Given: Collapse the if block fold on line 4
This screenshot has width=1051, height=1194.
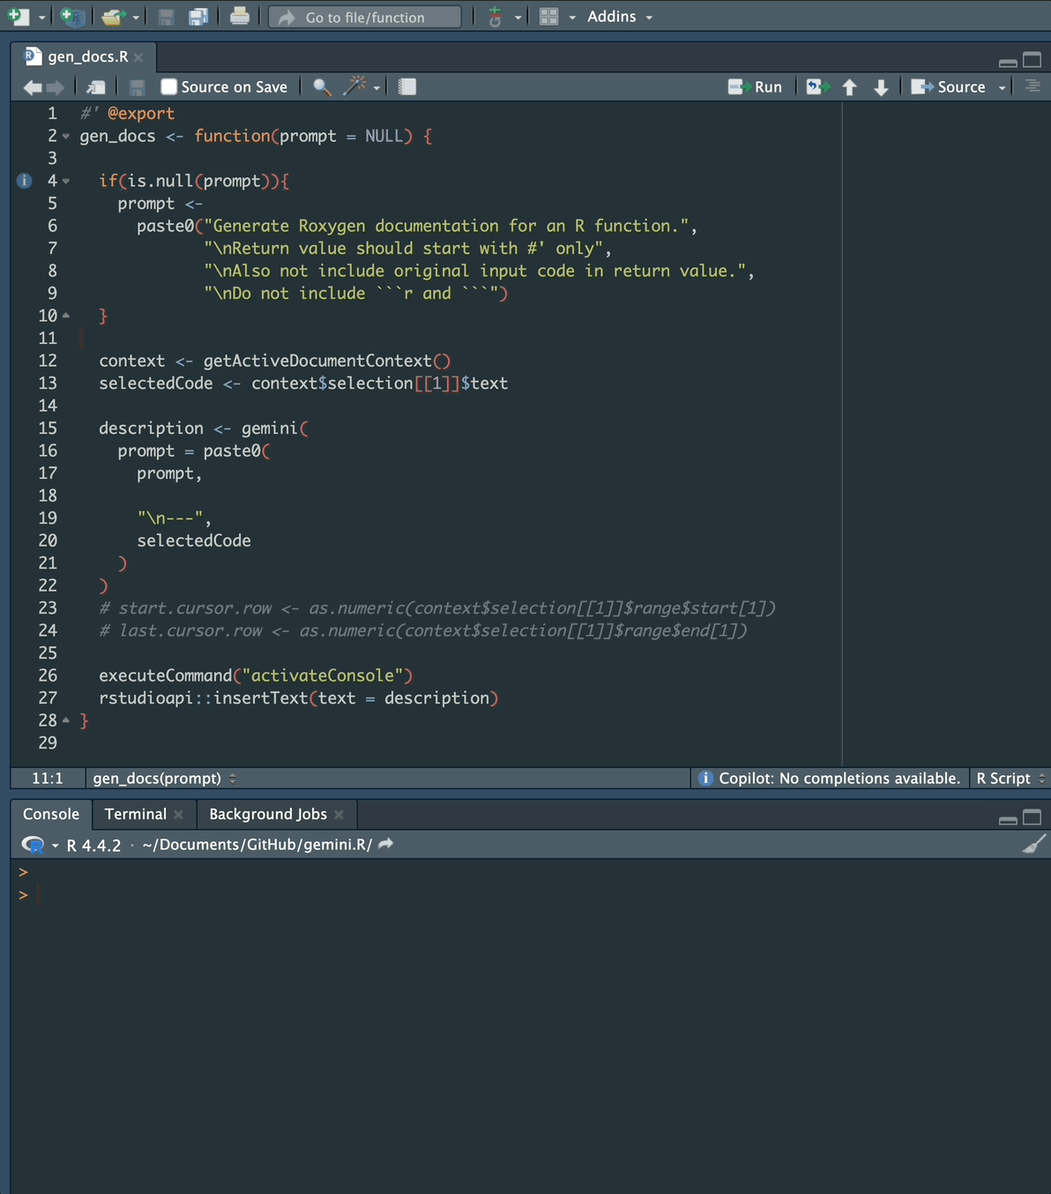Looking at the screenshot, I should pos(66,182).
